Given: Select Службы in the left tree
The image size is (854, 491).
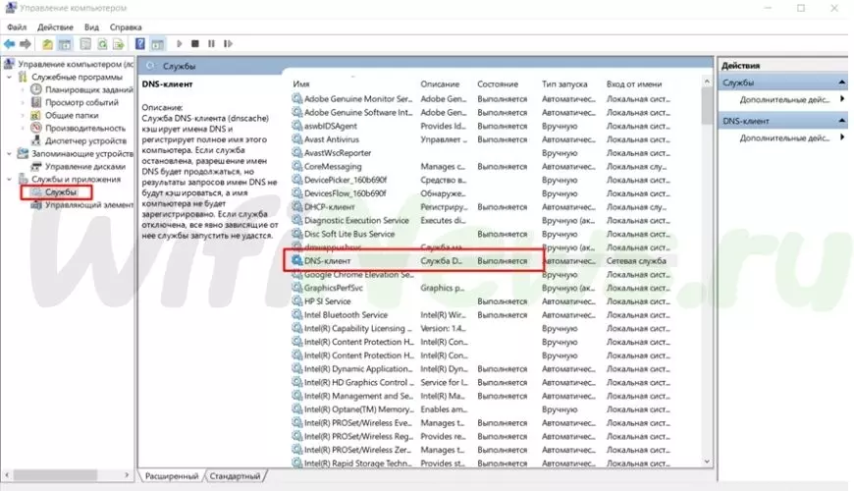Looking at the screenshot, I should coord(61,191).
